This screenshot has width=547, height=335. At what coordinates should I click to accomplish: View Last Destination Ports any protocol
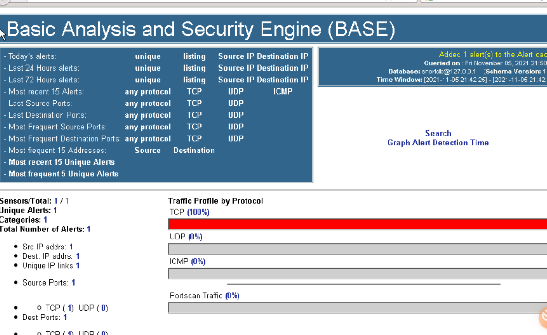coord(148,115)
